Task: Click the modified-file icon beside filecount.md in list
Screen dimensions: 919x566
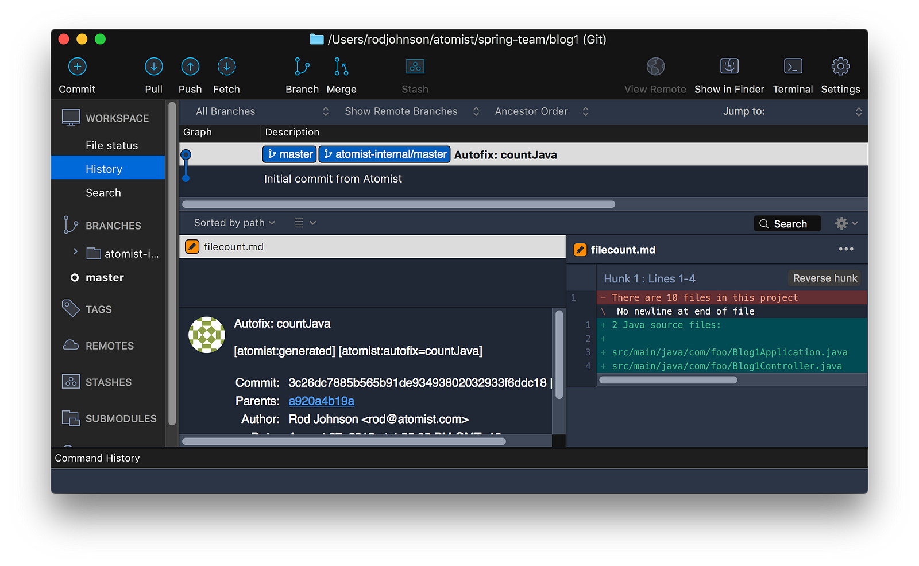Action: (192, 247)
